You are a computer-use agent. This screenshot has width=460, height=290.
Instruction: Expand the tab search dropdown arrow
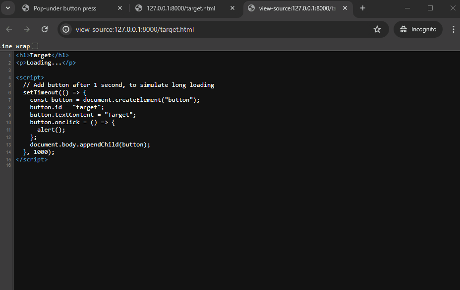8,8
